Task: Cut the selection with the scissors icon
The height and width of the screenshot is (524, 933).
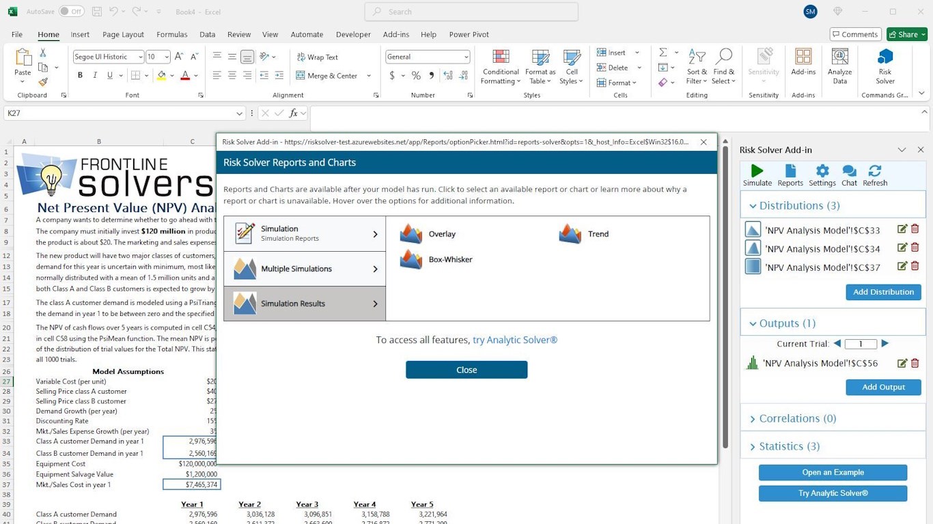Action: pos(43,53)
